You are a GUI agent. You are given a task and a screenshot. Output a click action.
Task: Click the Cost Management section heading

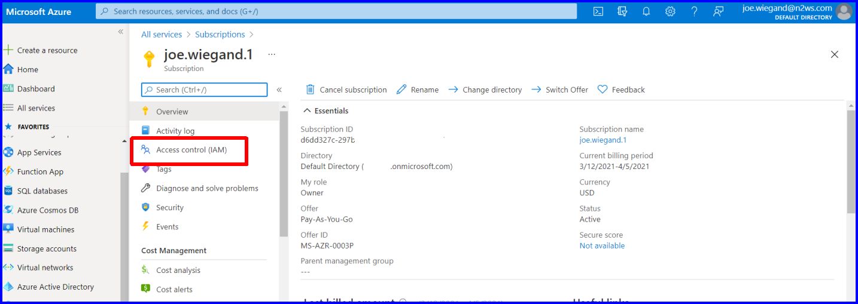tap(174, 251)
